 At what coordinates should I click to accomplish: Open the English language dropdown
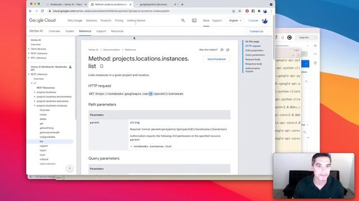(x=235, y=21)
